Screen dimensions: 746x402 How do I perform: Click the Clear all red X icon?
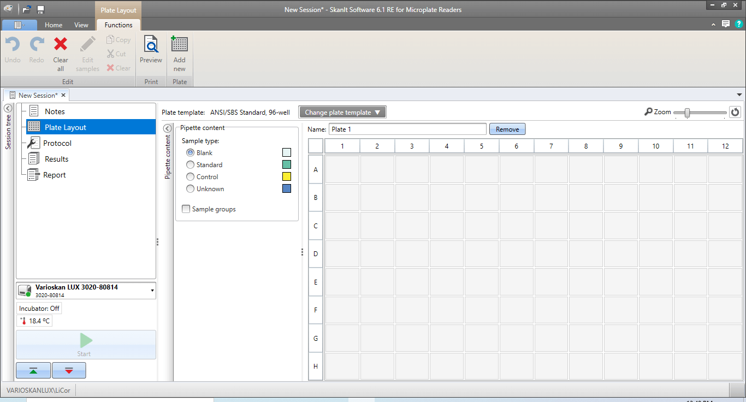pos(61,45)
